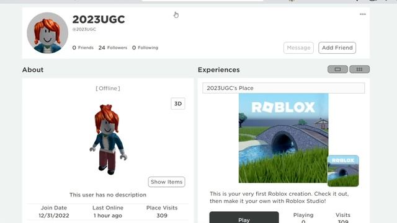Click the 2023UGC display name heading
Screen dimensions: 397x223
click(99, 19)
